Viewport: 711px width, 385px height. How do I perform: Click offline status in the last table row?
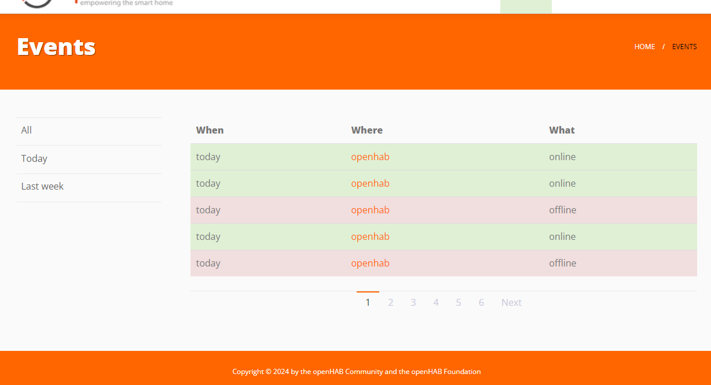pyautogui.click(x=563, y=263)
